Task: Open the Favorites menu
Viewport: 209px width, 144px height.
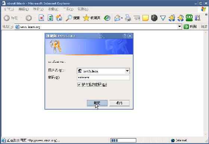Action: coord(53,9)
